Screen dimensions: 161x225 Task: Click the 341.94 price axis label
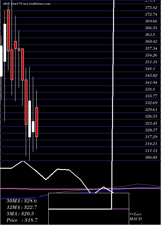[x=151, y=83]
